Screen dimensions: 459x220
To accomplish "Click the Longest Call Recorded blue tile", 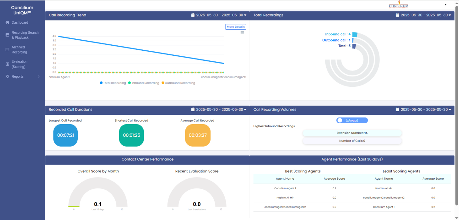I will 65,135.
